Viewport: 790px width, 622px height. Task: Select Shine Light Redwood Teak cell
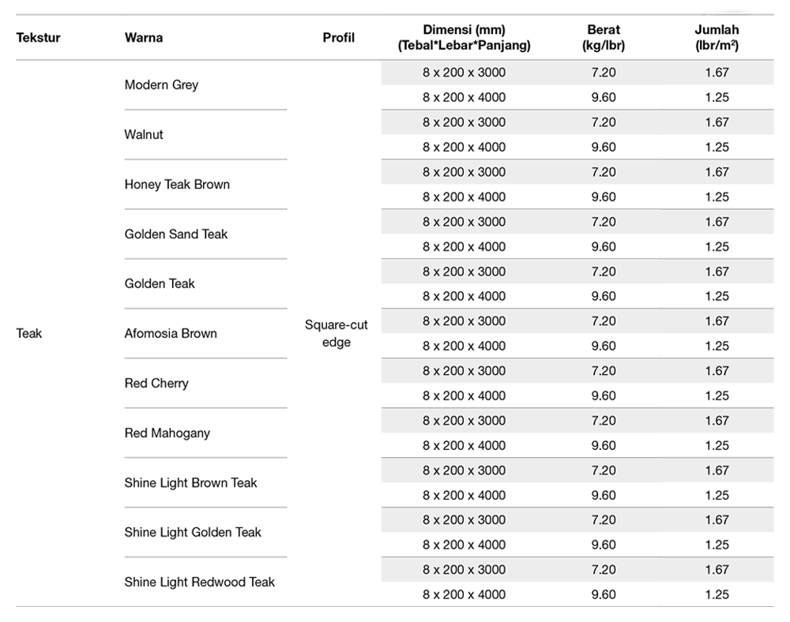pos(200,583)
